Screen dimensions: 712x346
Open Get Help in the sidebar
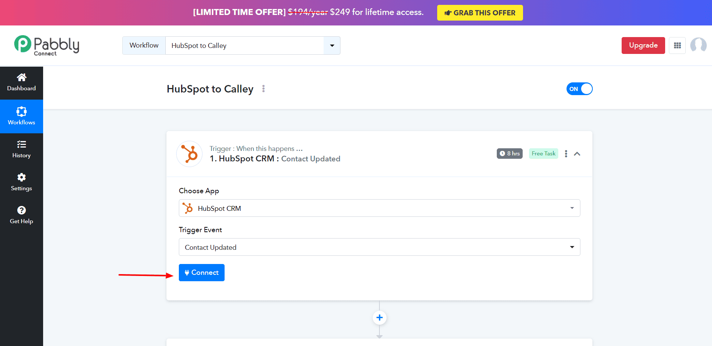21,215
